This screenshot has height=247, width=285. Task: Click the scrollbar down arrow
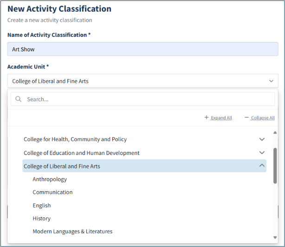point(275,237)
